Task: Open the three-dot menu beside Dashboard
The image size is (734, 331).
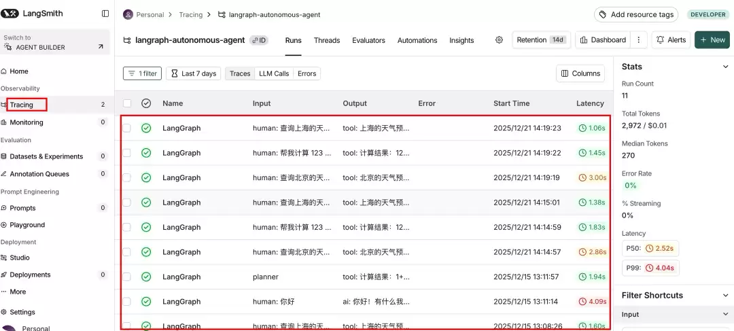Action: pyautogui.click(x=638, y=40)
